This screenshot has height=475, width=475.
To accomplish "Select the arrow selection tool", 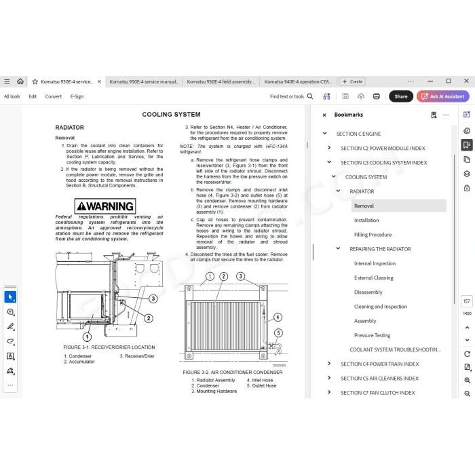I will click(10, 297).
